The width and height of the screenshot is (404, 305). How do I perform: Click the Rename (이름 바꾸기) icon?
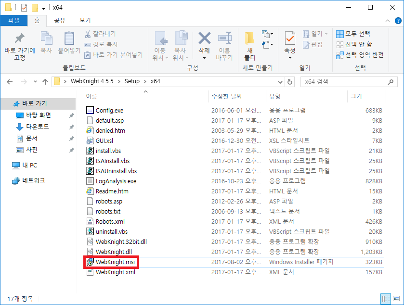pos(225,38)
